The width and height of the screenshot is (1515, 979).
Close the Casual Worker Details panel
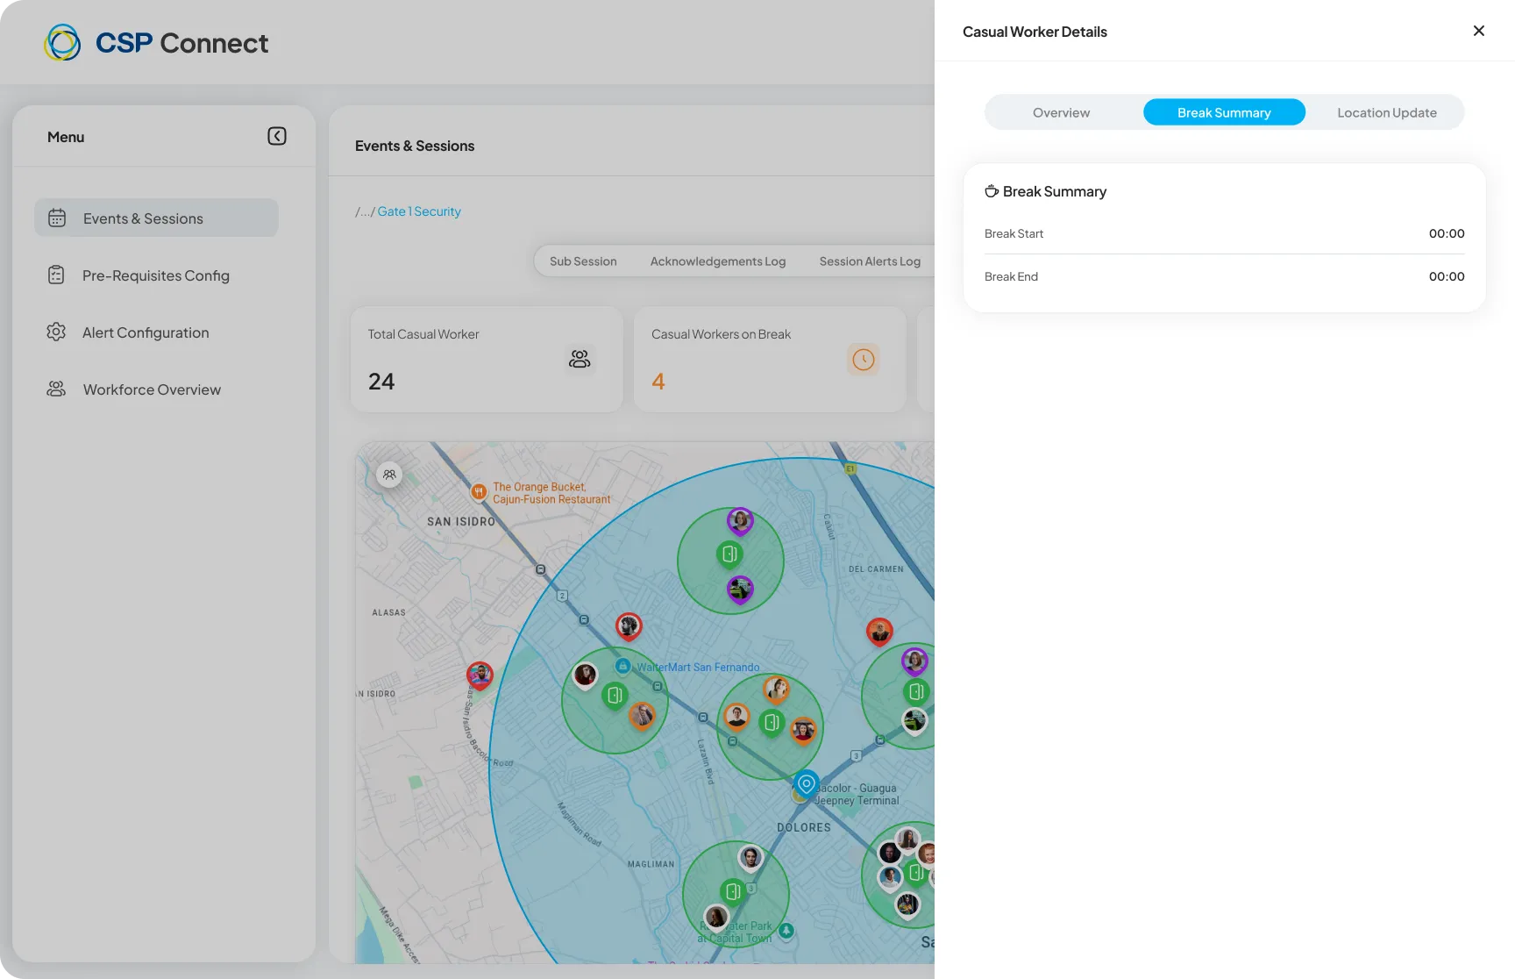1478,31
